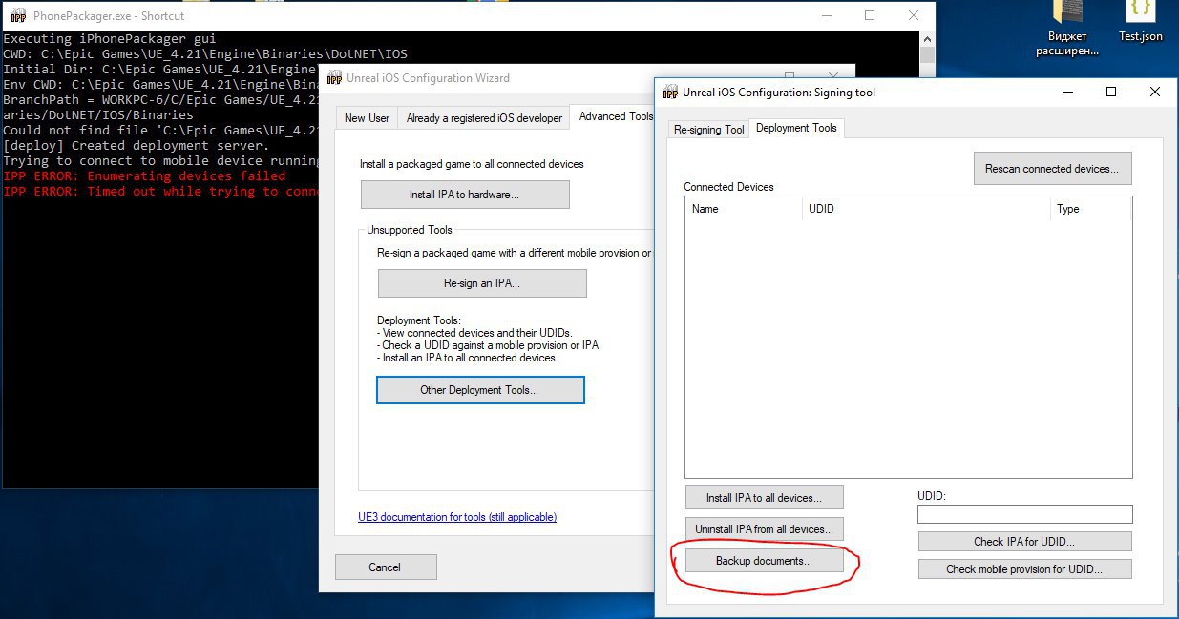The height and width of the screenshot is (619, 1179).
Task: Click Check IPA for UDID button
Action: [x=1024, y=541]
